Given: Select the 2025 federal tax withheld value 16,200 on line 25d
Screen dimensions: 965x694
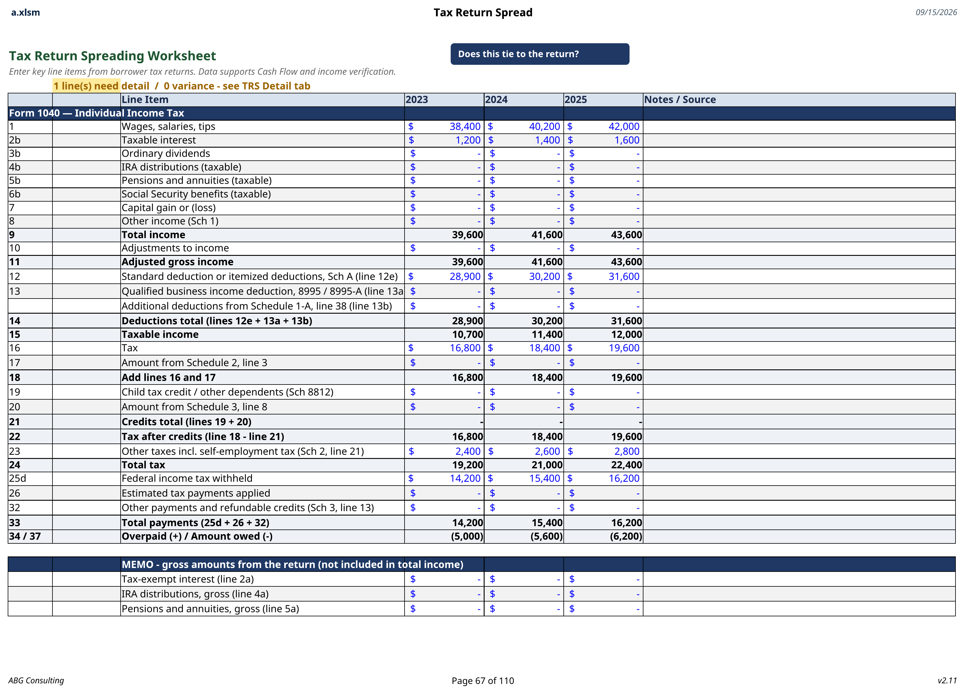Looking at the screenshot, I should coord(603,479).
